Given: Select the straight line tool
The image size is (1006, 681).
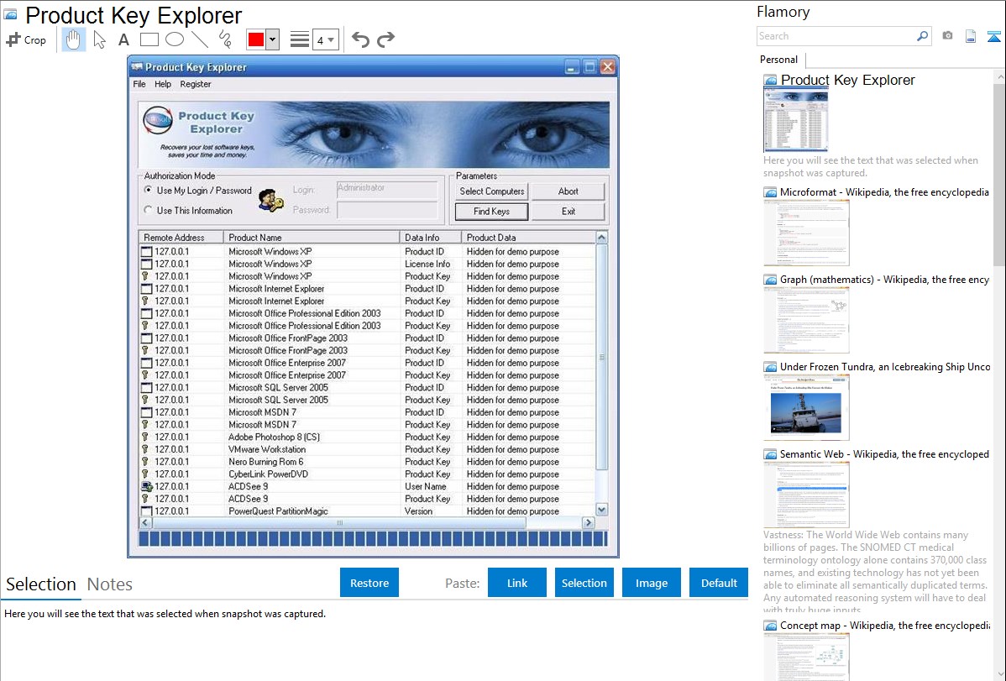Looking at the screenshot, I should [x=199, y=39].
